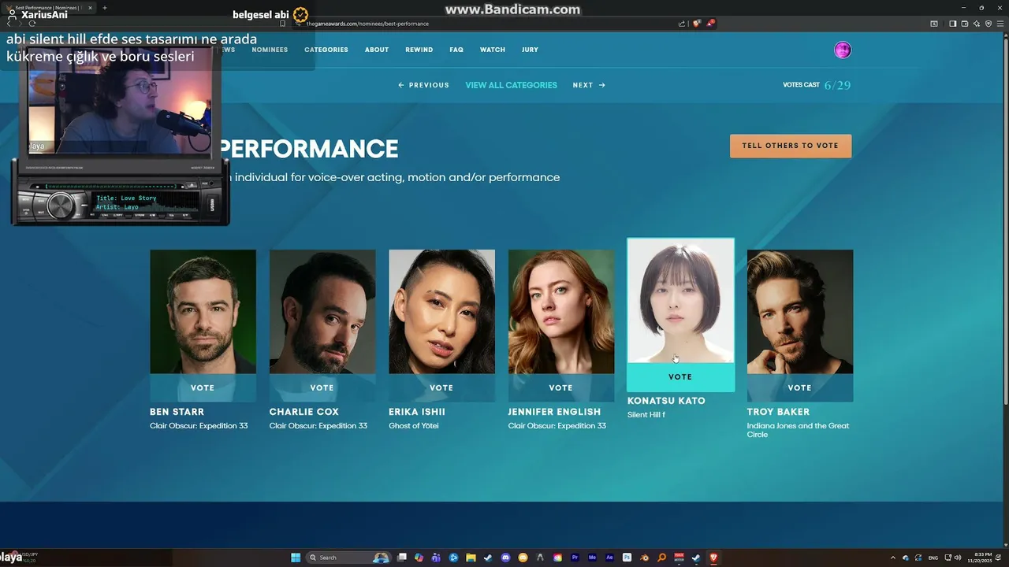The height and width of the screenshot is (567, 1009).
Task: Click 'Indiana Jones and the Great Circle' text
Action: click(x=798, y=430)
